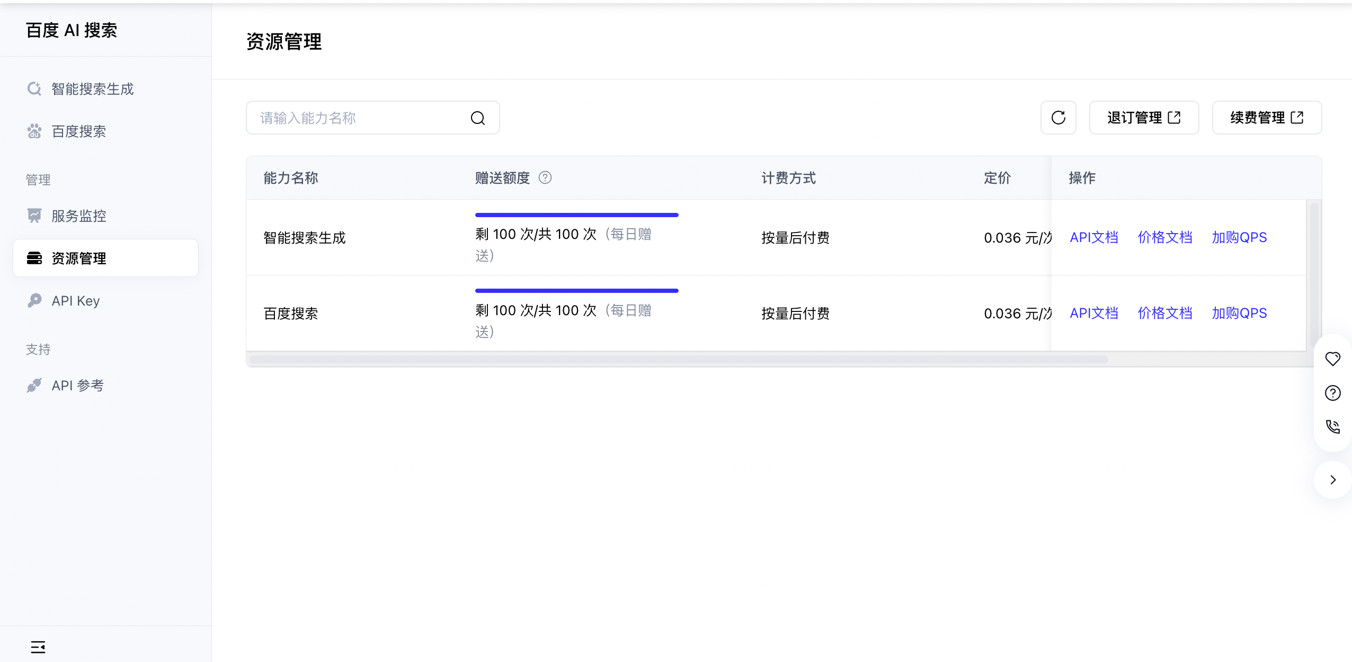This screenshot has height=662, width=1352.
Task: Open 价格文档 for 百度搜索 row
Action: tap(1164, 313)
